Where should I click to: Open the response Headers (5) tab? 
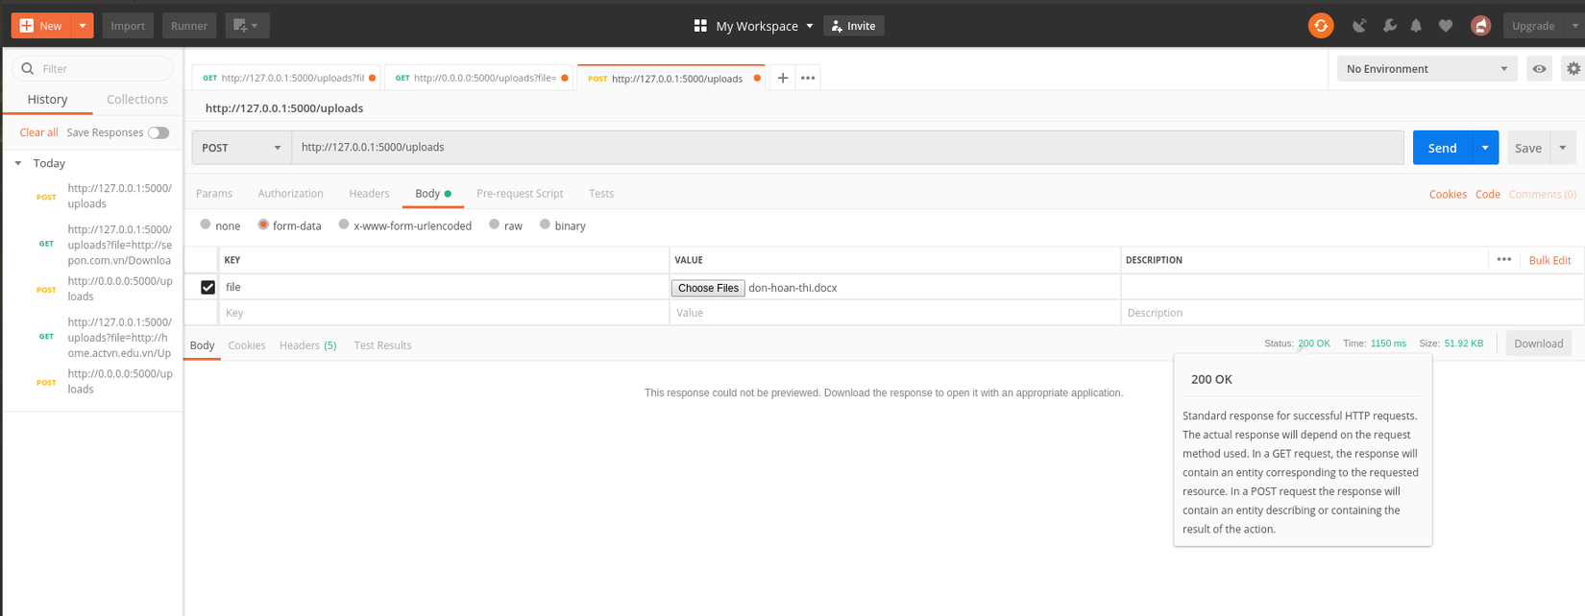tap(307, 345)
